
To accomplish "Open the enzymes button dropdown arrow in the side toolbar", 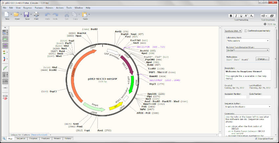I will point(7,33).
